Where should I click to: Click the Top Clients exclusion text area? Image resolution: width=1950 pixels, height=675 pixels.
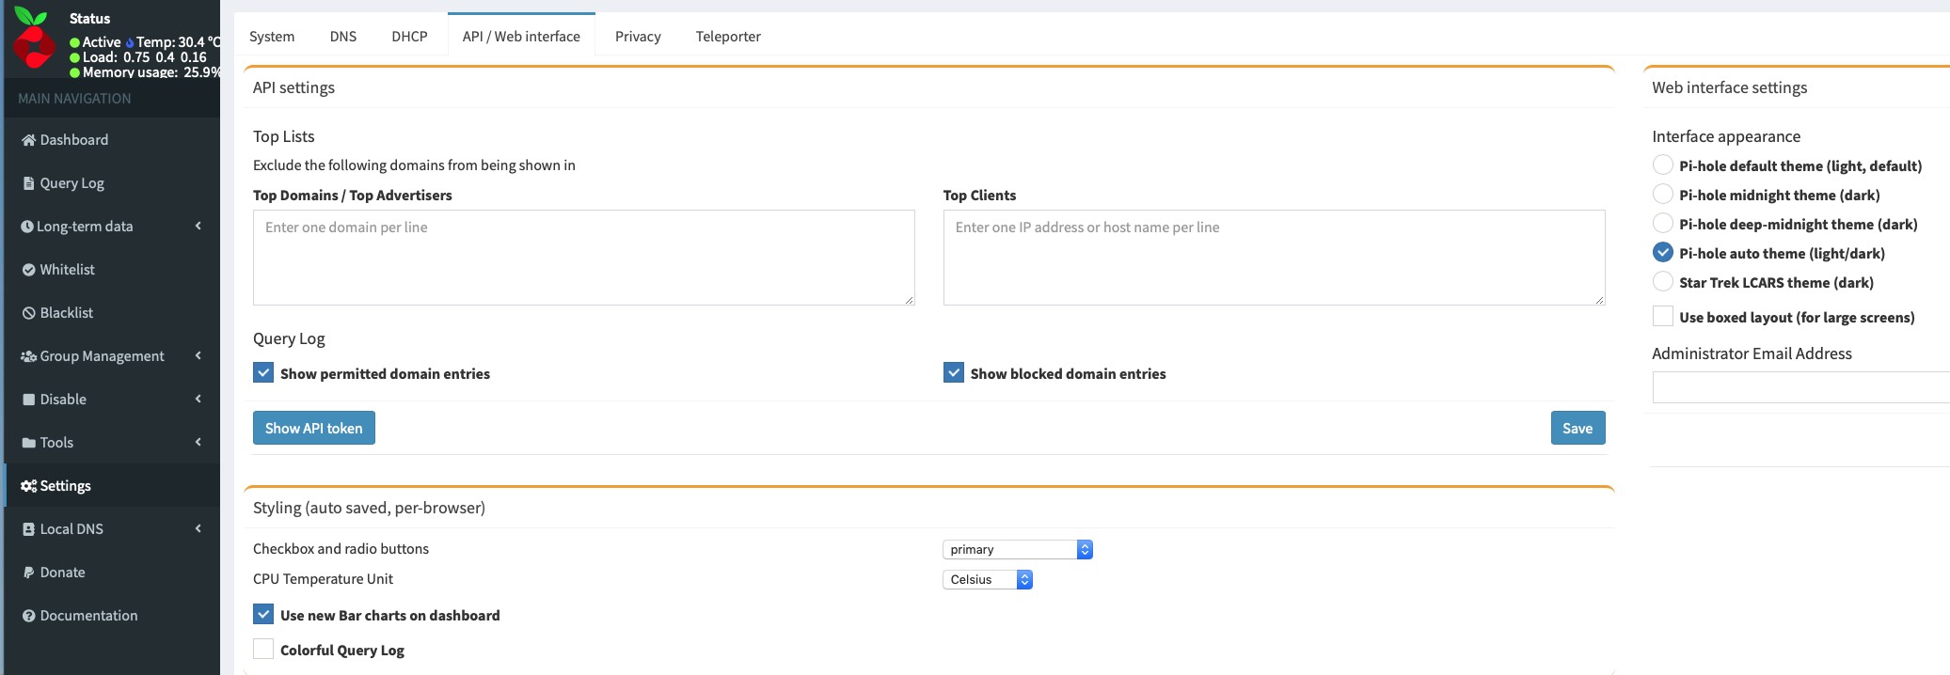[x=1275, y=258]
